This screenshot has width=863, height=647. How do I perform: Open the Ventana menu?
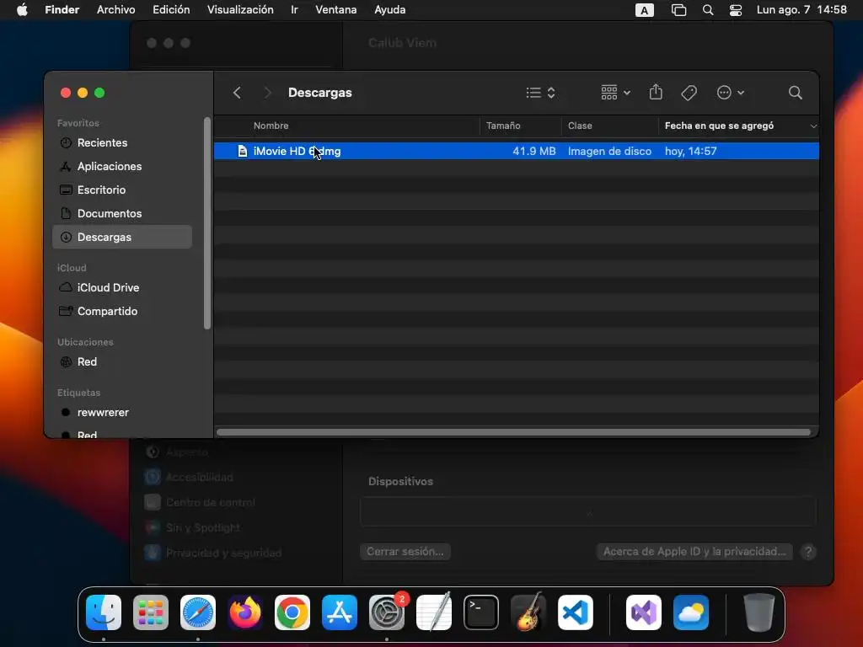[x=335, y=10]
